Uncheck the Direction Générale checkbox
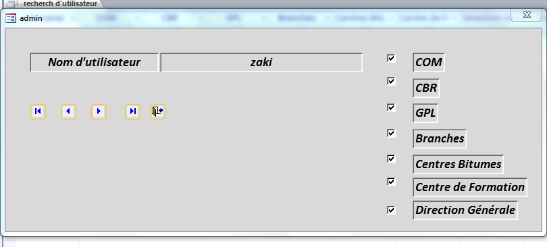This screenshot has width=547, height=247. point(391,210)
